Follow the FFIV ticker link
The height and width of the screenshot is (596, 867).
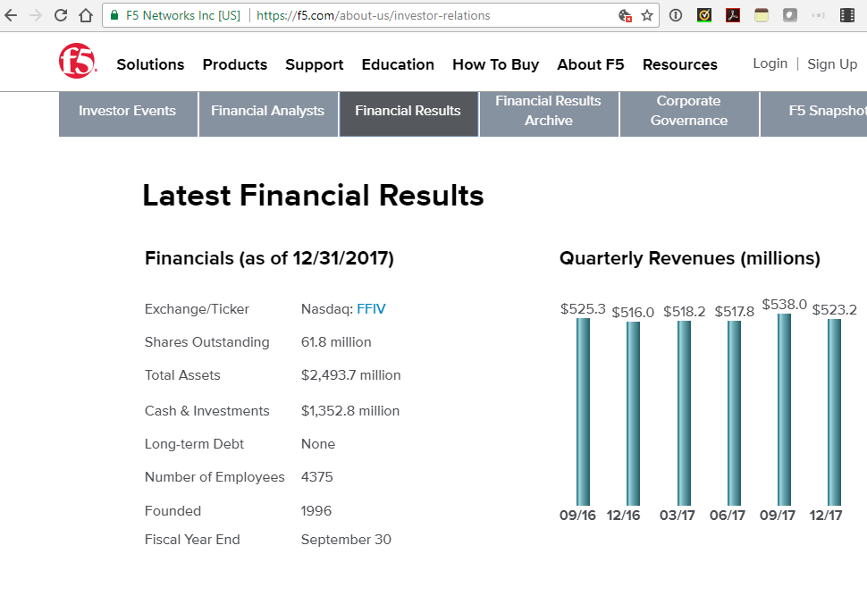(x=370, y=308)
